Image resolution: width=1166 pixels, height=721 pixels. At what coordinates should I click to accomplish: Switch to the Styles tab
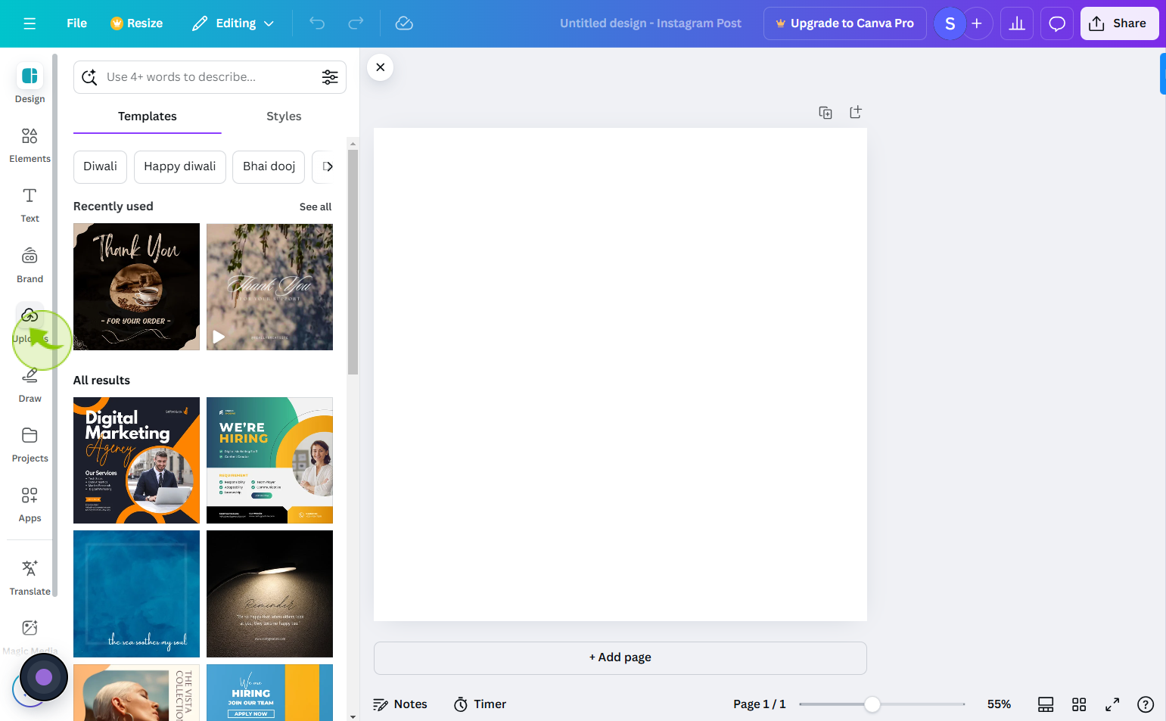pyautogui.click(x=284, y=117)
